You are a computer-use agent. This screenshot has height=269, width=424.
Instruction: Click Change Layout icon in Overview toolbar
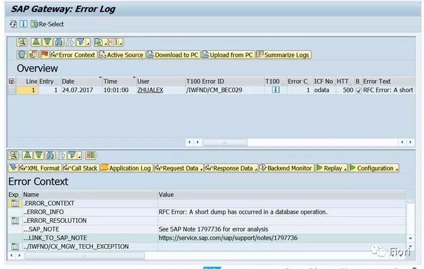[113, 42]
